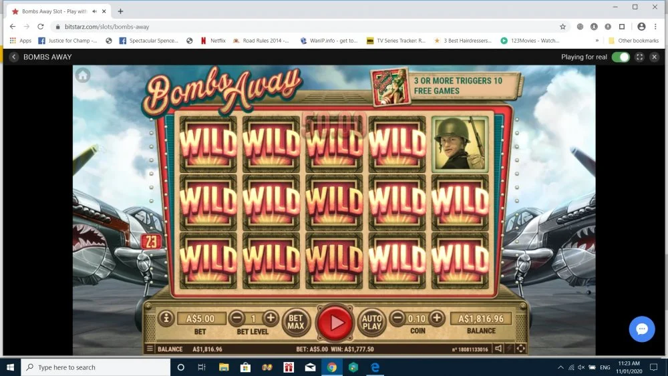668x376 pixels.
Task: Open the Chrome profile avatar
Action: point(641,27)
